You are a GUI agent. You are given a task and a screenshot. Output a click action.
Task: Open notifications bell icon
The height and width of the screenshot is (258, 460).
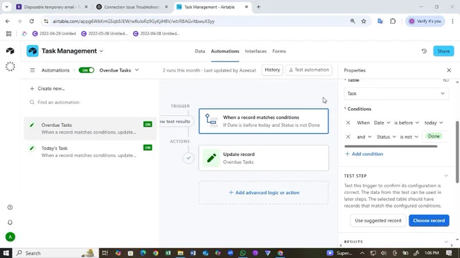10,223
